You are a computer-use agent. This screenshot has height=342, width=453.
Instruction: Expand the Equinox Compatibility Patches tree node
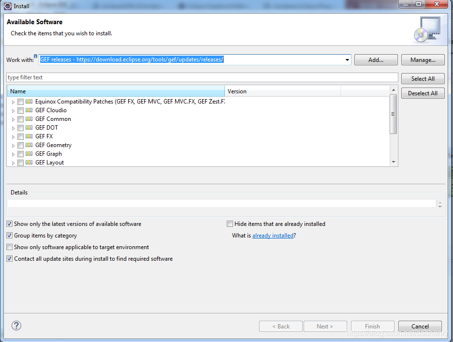(13, 102)
